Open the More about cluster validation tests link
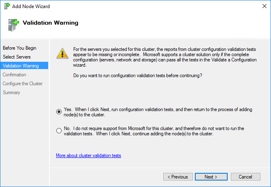Viewport: 271px width, 187px height. tap(88, 155)
